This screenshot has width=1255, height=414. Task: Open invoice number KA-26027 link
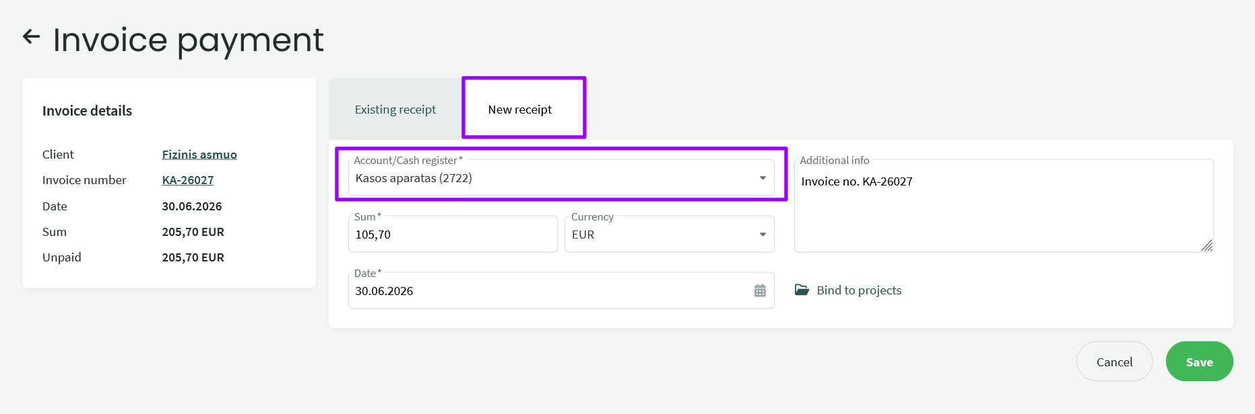[188, 180]
